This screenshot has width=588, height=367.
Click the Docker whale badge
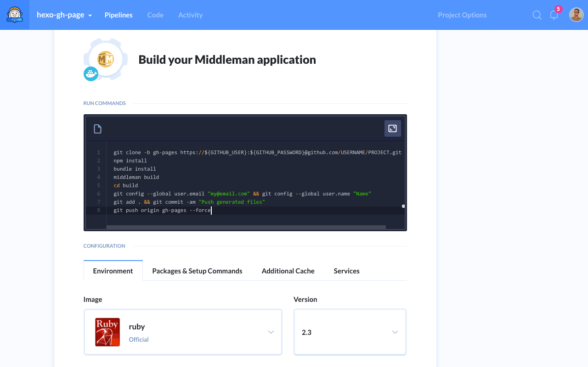91,74
